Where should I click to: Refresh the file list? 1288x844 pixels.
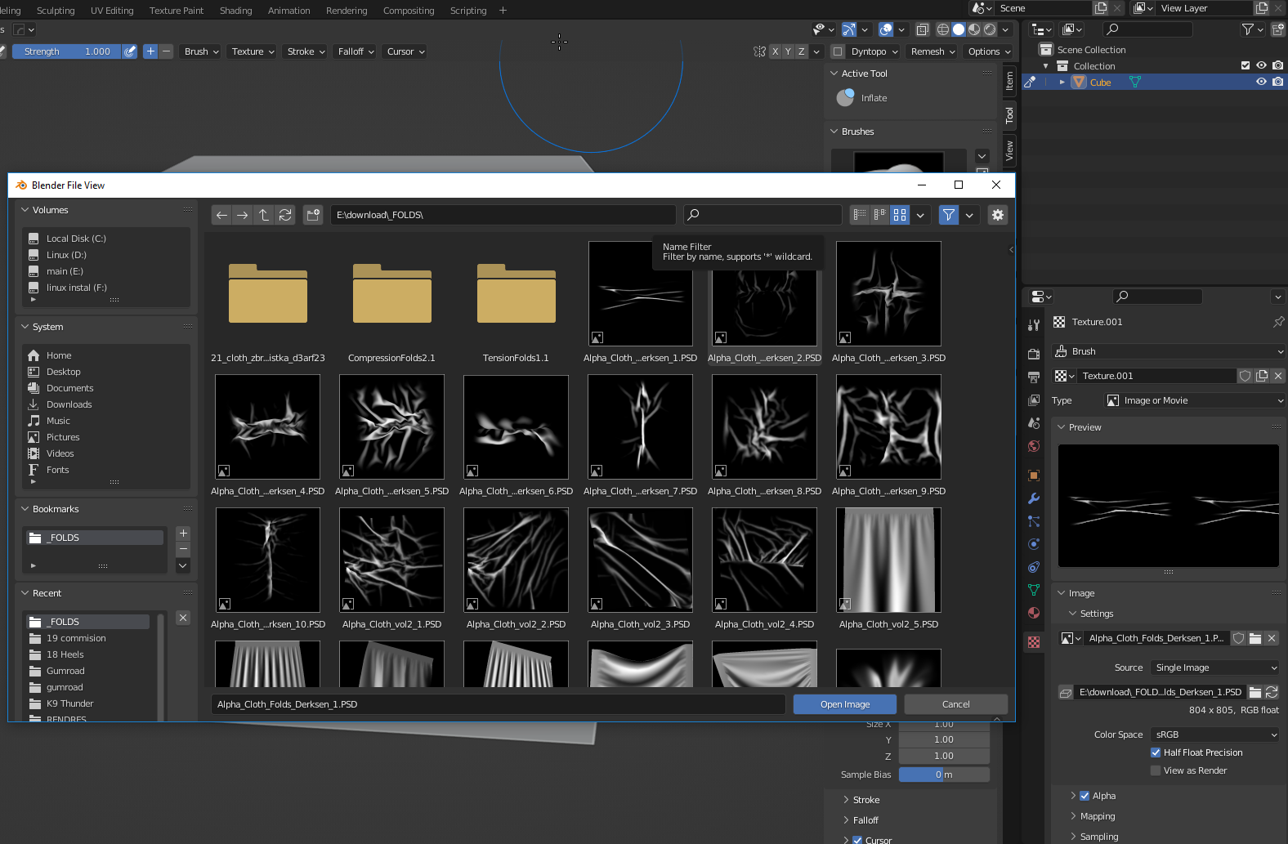point(285,215)
